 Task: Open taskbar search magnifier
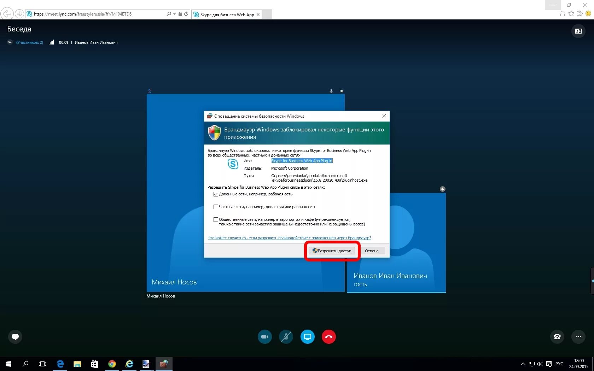(x=25, y=364)
